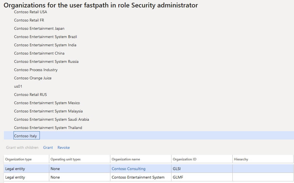Click the Grant action
Image resolution: width=294 pixels, height=183 pixels.
point(48,147)
